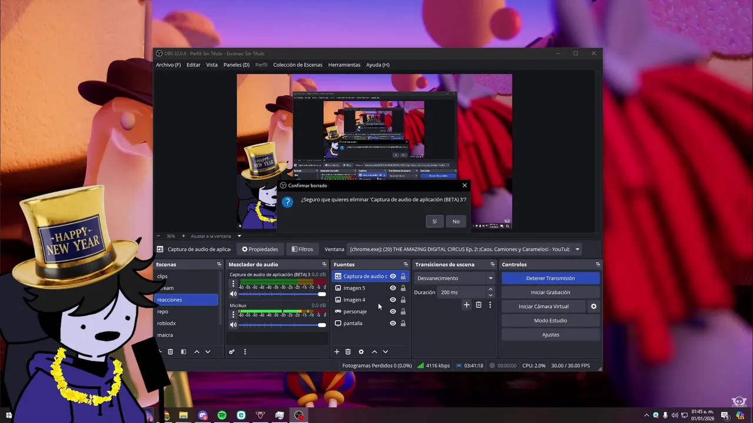This screenshot has width=753, height=423.
Task: Remove the selected scene with trash icon
Action: (x=171, y=352)
